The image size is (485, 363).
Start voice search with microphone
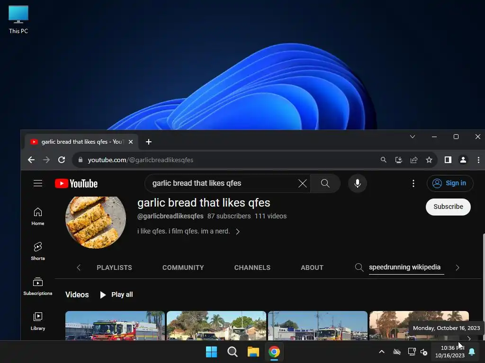tap(357, 183)
